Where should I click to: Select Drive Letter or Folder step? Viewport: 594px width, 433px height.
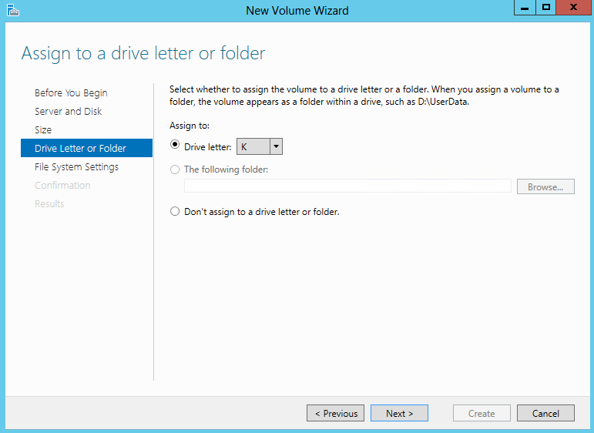pos(87,148)
